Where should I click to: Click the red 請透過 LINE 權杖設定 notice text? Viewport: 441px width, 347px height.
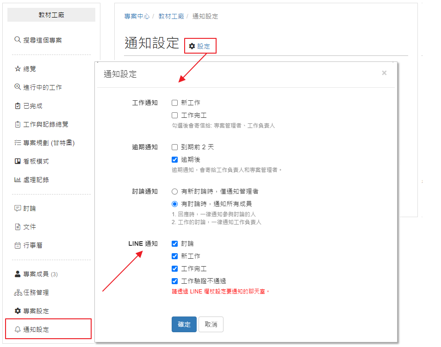pyautogui.click(x=221, y=292)
